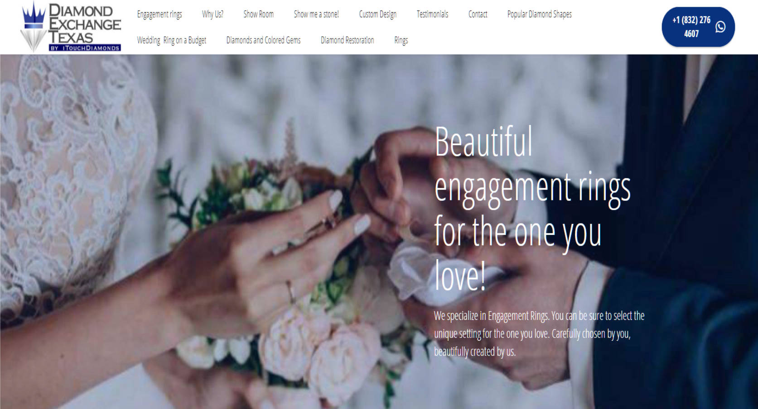This screenshot has height=409, width=758.
Task: Click the WhatsApp icon in phone button
Action: click(x=720, y=27)
